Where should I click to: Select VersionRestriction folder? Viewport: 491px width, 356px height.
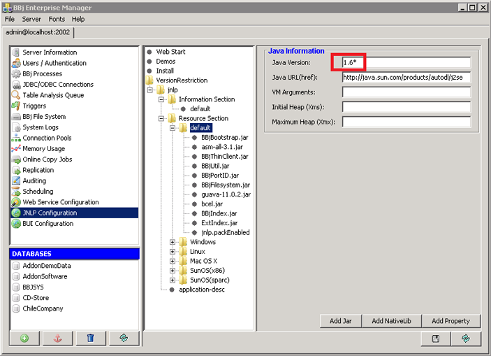pos(182,80)
